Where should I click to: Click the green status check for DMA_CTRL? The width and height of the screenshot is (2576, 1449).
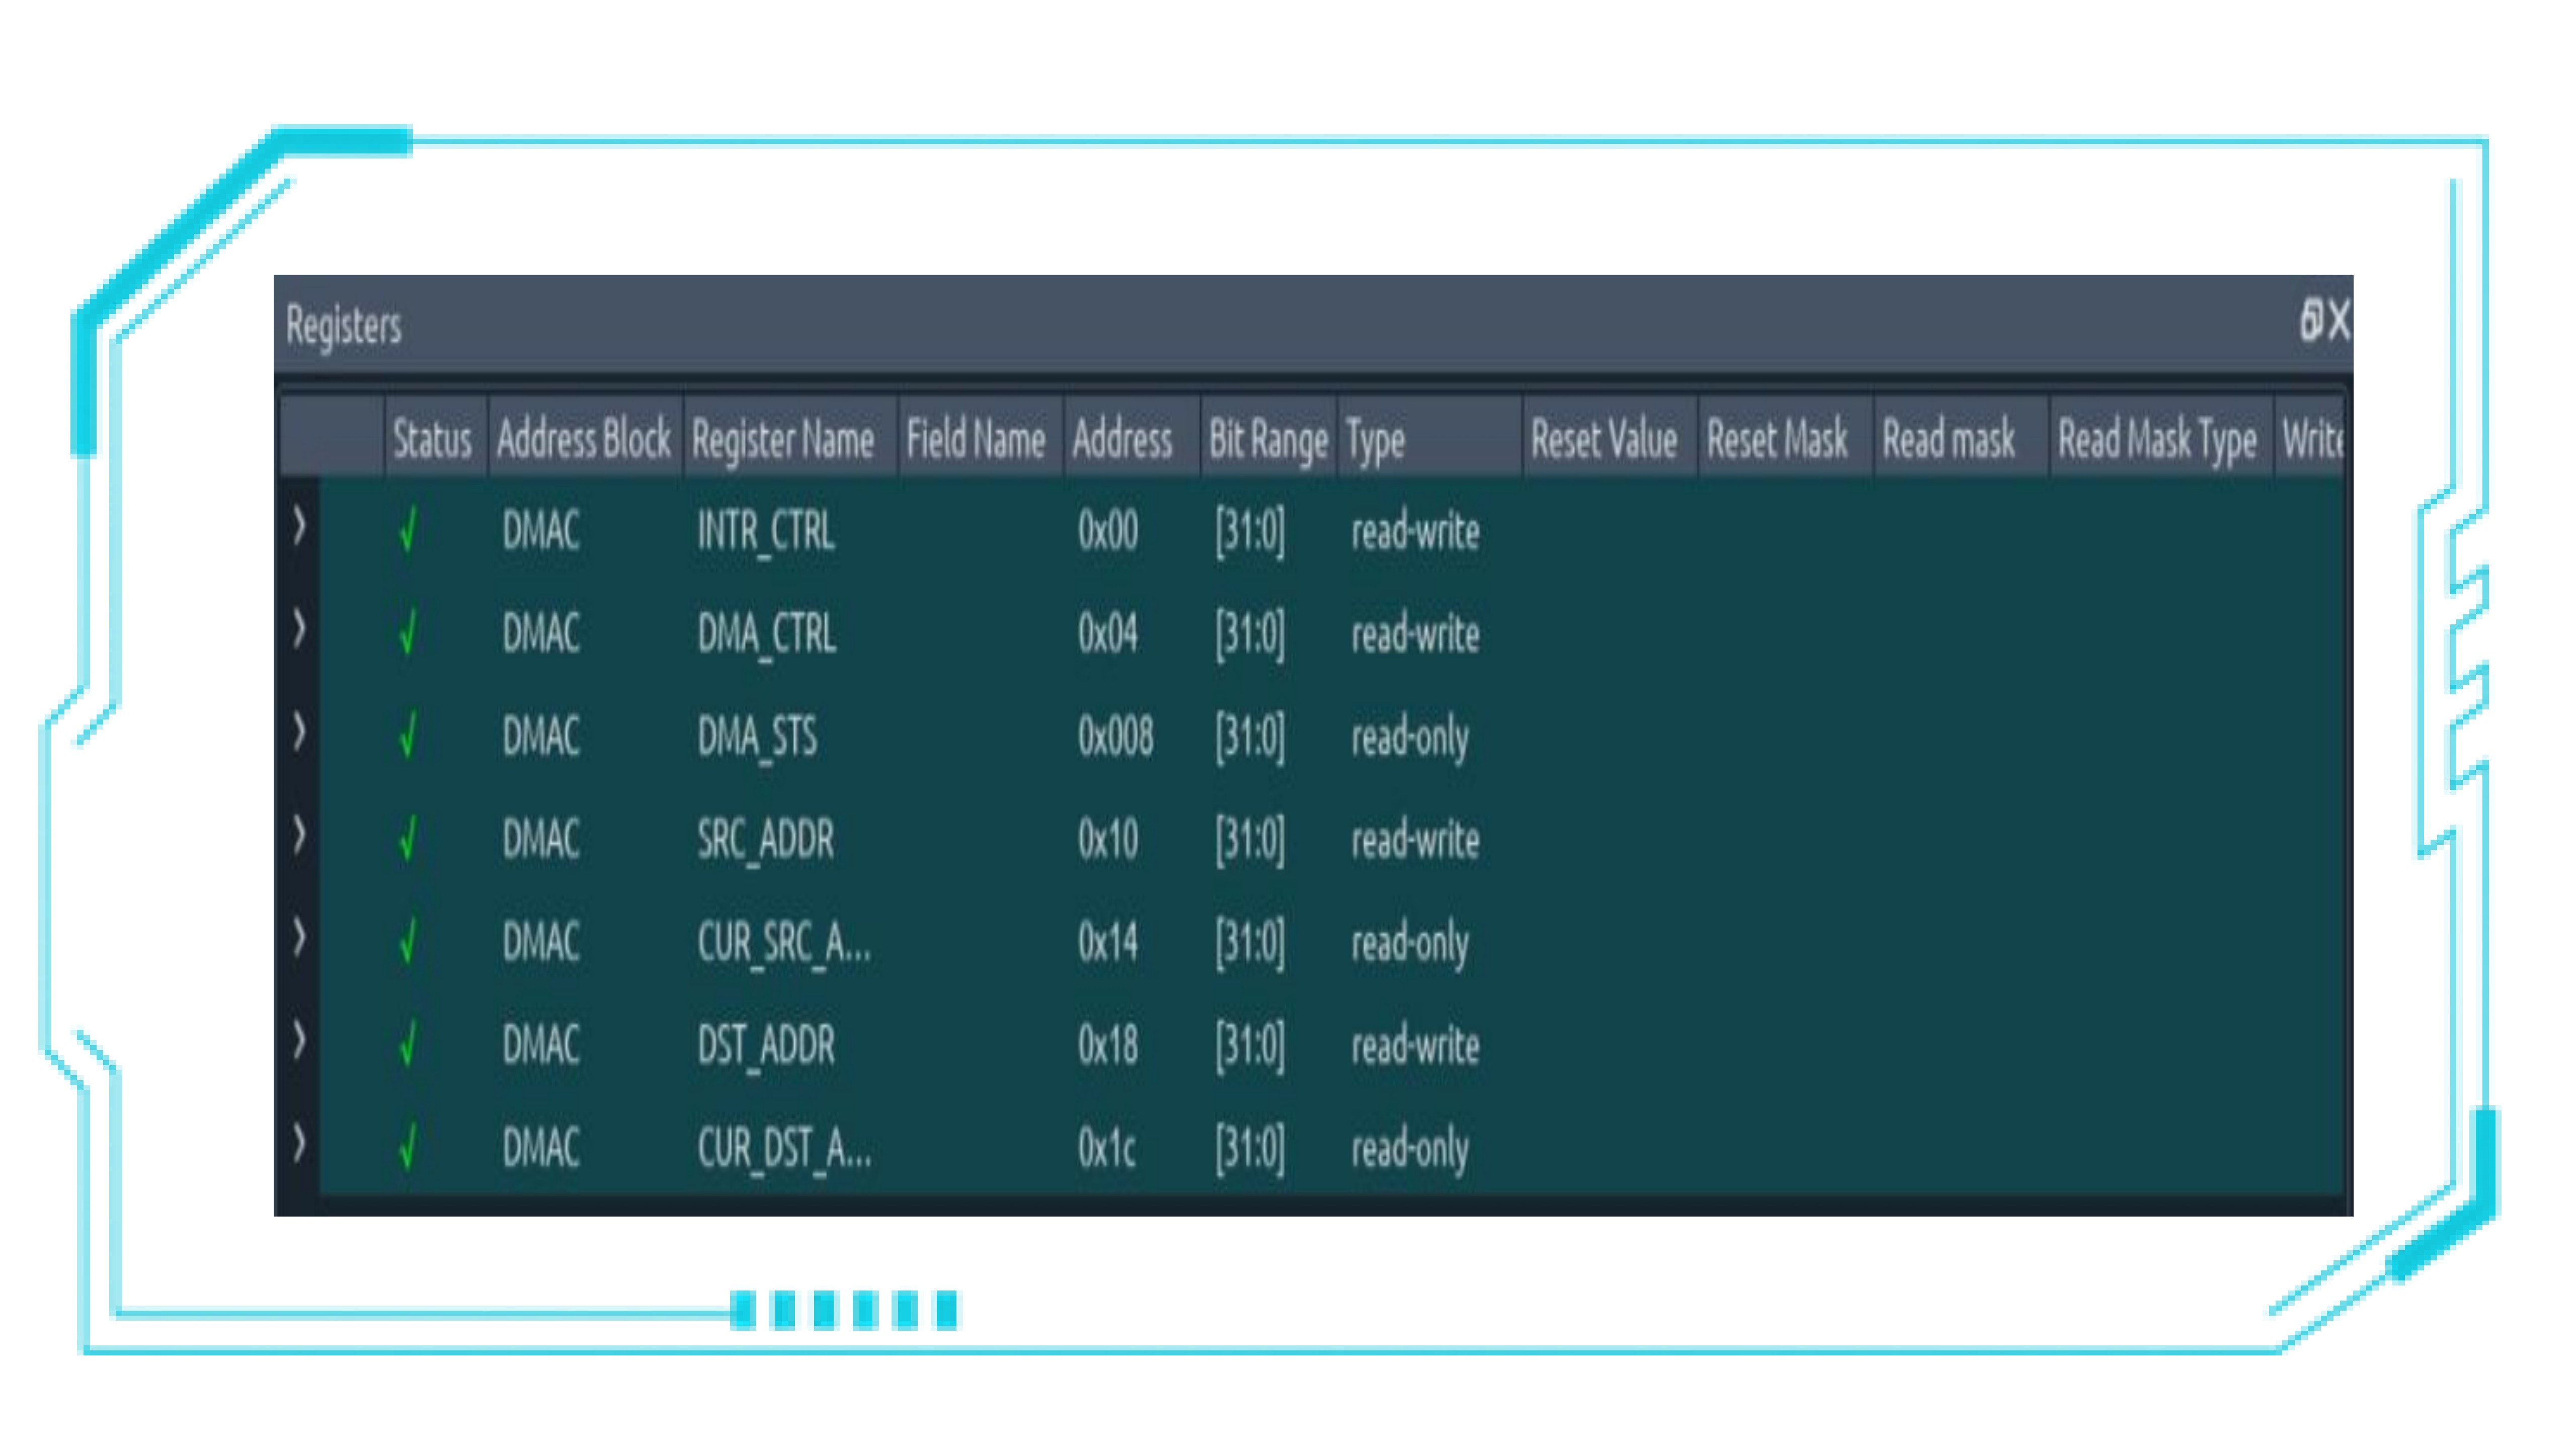click(407, 633)
